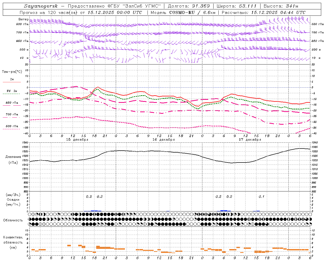The height and width of the screenshot is (260, 325).
Task: Click the "17 декабря" date label
Action: pos(250,140)
